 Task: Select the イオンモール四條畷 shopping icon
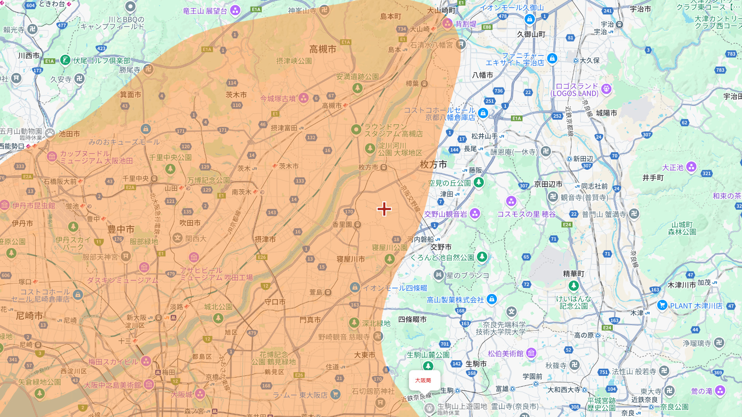(355, 287)
